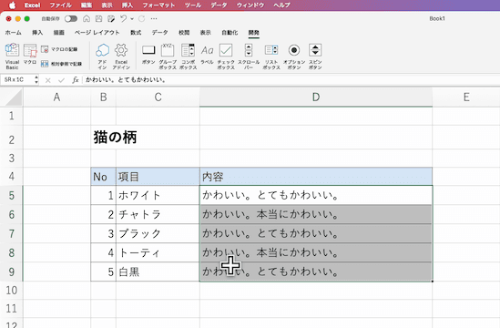Switch to the ホーム ribbon tab
500x328 pixels.
[x=13, y=33]
